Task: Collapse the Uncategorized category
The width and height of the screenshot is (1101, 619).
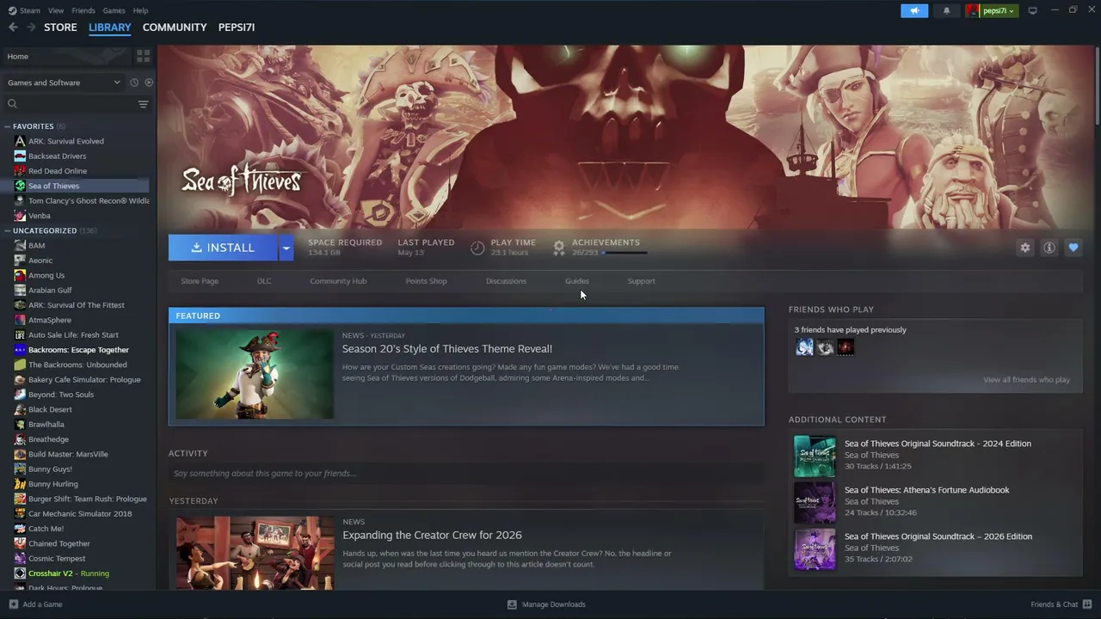Action: 7,230
